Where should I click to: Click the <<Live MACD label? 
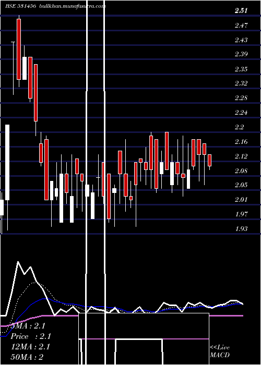click(220, 351)
